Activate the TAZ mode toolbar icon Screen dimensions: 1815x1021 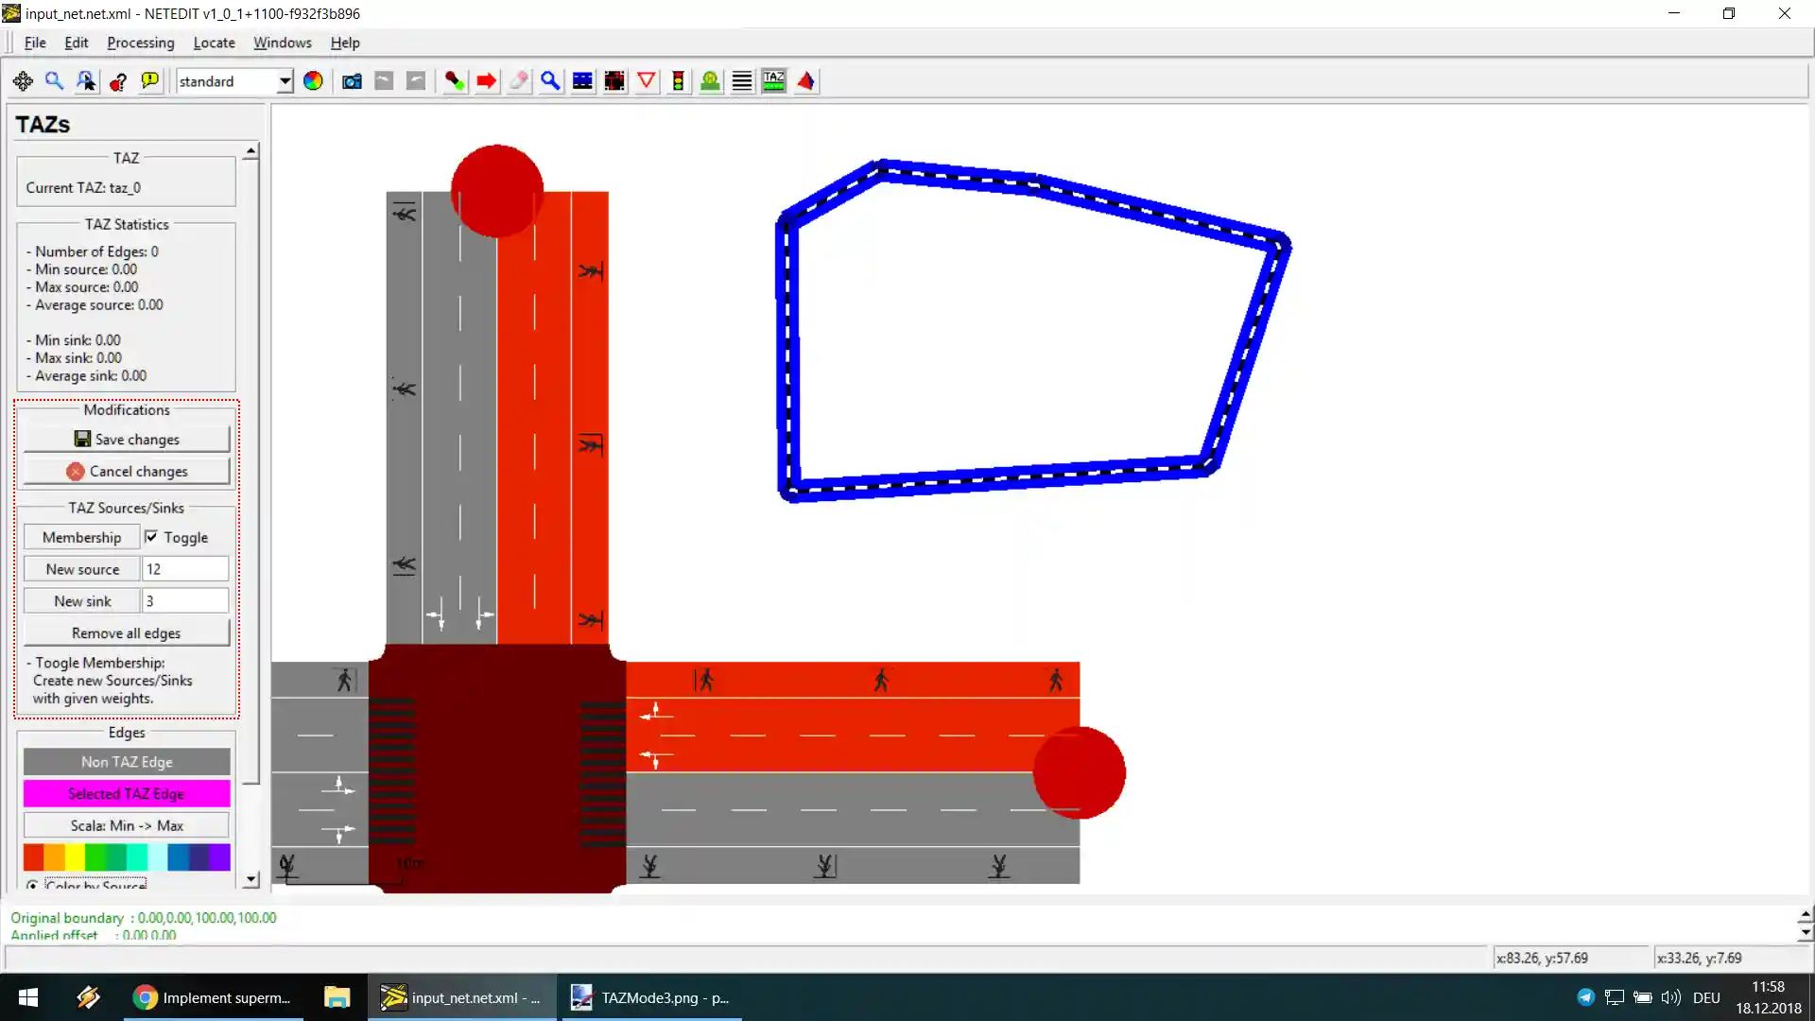point(773,81)
